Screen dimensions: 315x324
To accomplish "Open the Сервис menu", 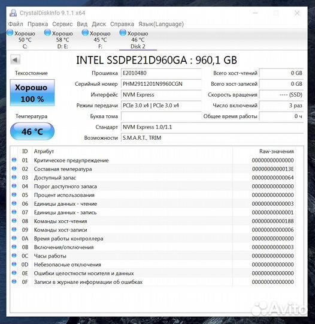I will [62, 24].
